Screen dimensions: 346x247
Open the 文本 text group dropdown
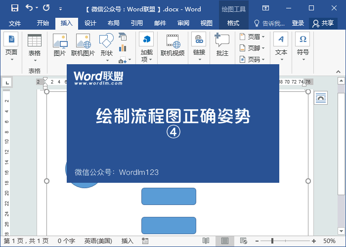(x=281, y=47)
